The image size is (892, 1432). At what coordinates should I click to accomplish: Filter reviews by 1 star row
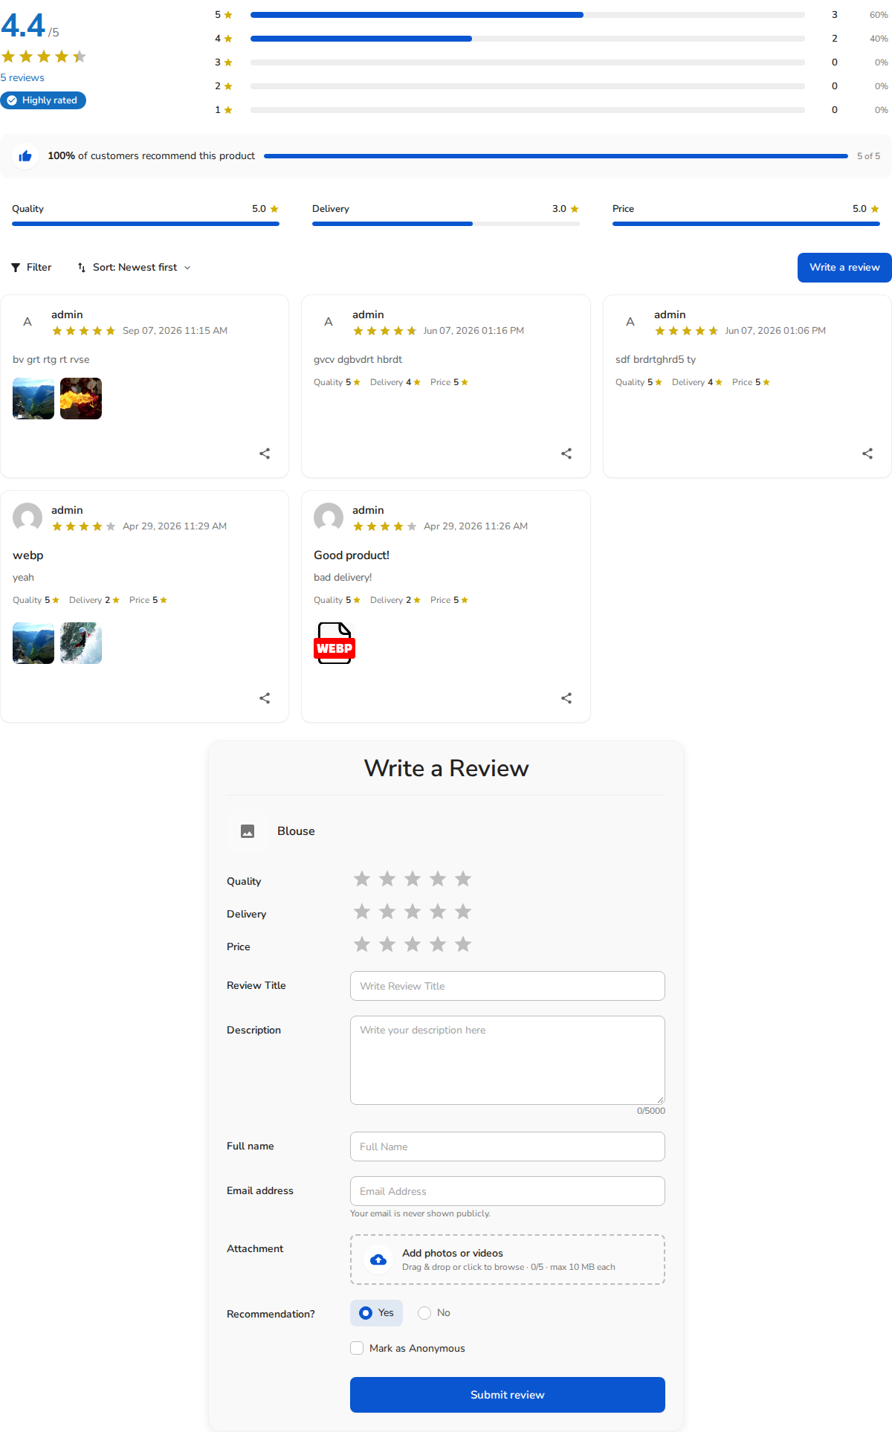coord(551,110)
